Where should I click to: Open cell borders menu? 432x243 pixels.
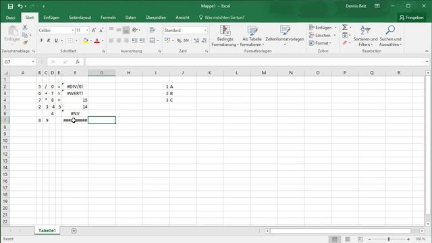76,40
